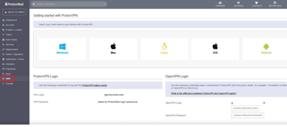Click the Keys icon in sidebar

click(3, 74)
